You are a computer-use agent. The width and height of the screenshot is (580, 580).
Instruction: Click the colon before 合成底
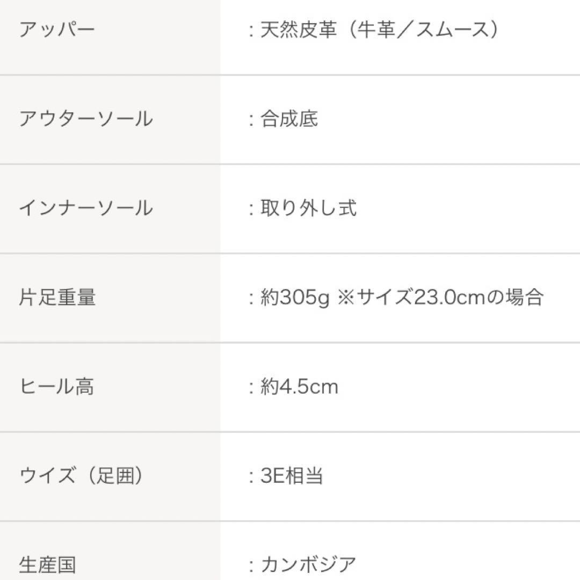point(251,119)
